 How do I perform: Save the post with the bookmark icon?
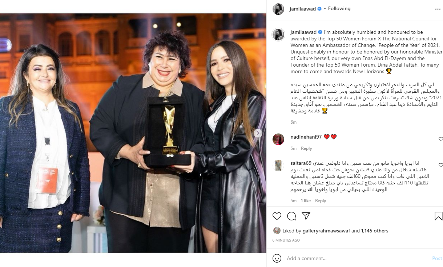439,216
